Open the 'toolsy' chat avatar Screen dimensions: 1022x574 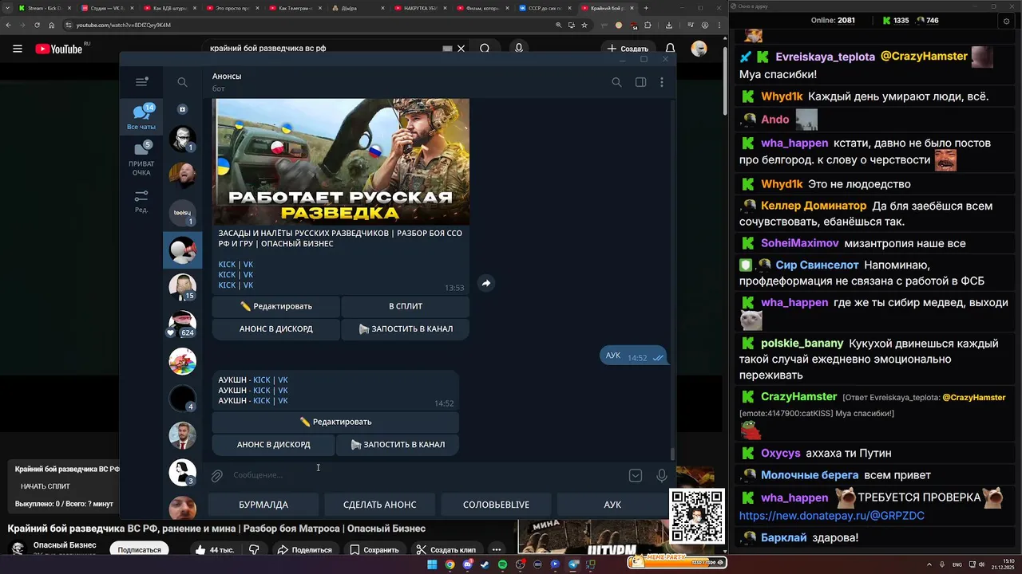pos(182,213)
